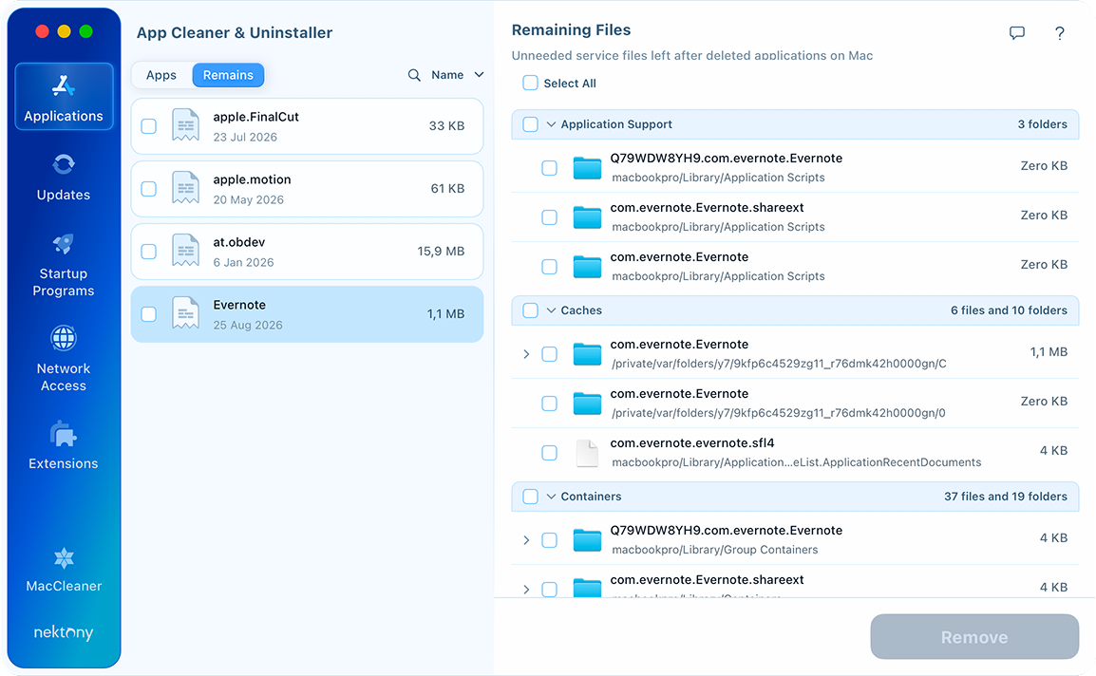Open Startup Programs rocket icon
This screenshot has height=676, width=1096.
tap(64, 243)
